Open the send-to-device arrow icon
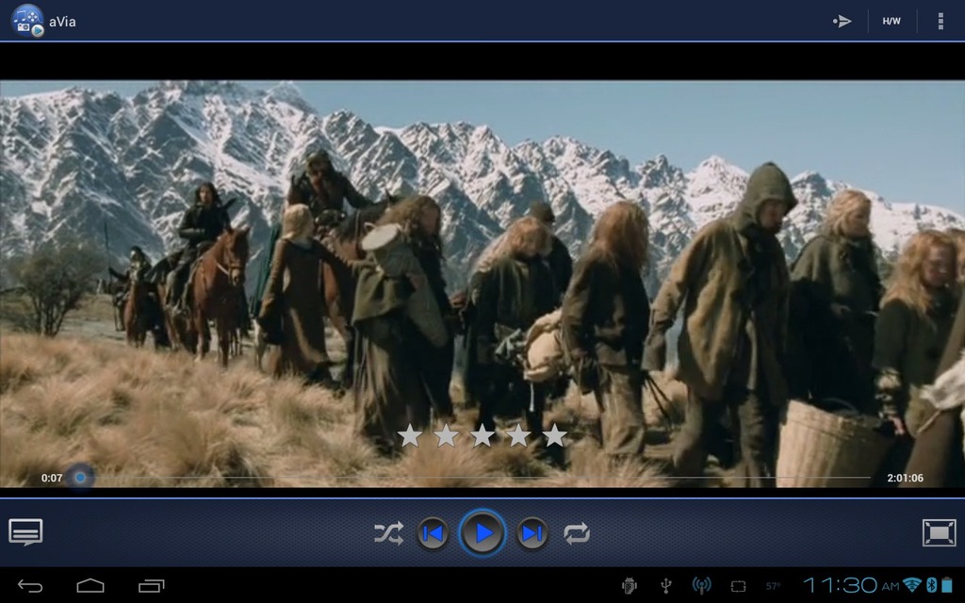The image size is (965, 603). click(x=842, y=21)
